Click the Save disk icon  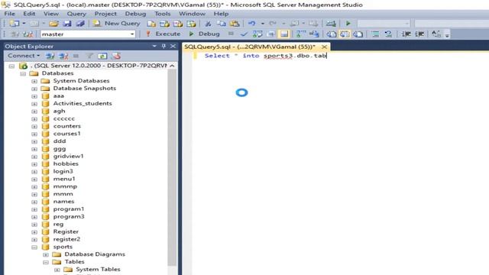click(x=67, y=24)
